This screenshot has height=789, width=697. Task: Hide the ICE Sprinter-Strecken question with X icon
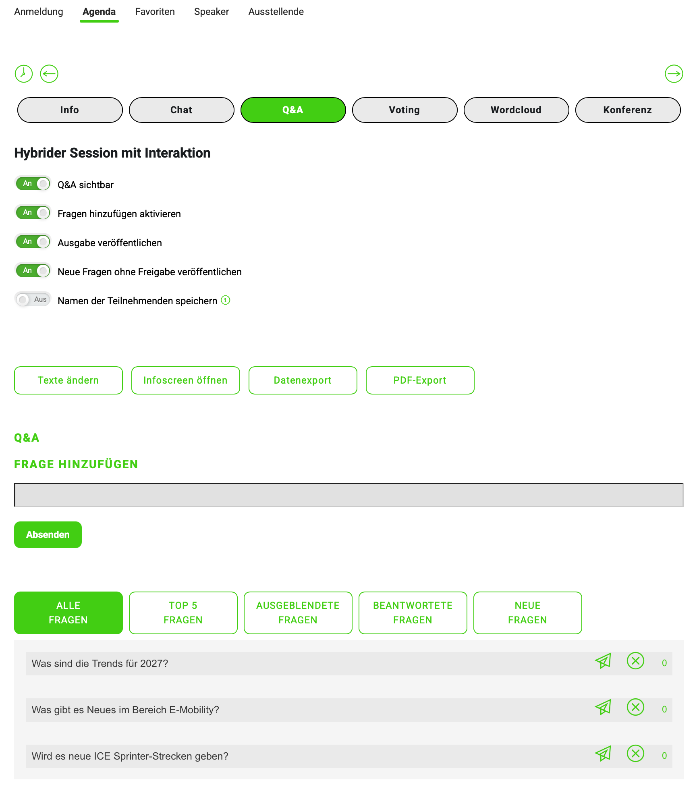click(x=635, y=754)
